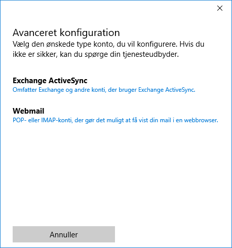Click the gray Annuller button at the bottom
This screenshot has width=232, height=248.
pyautogui.click(x=64, y=234)
